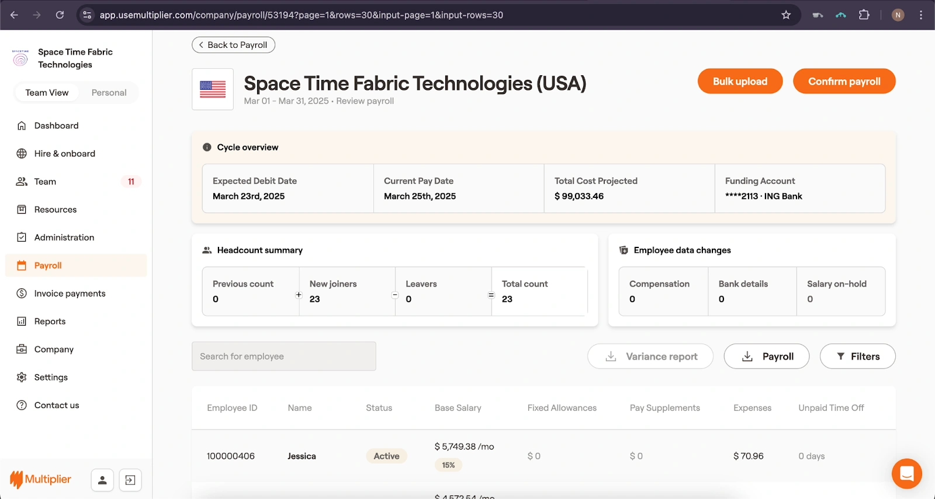Click the Salary on-hold card

[x=841, y=291]
